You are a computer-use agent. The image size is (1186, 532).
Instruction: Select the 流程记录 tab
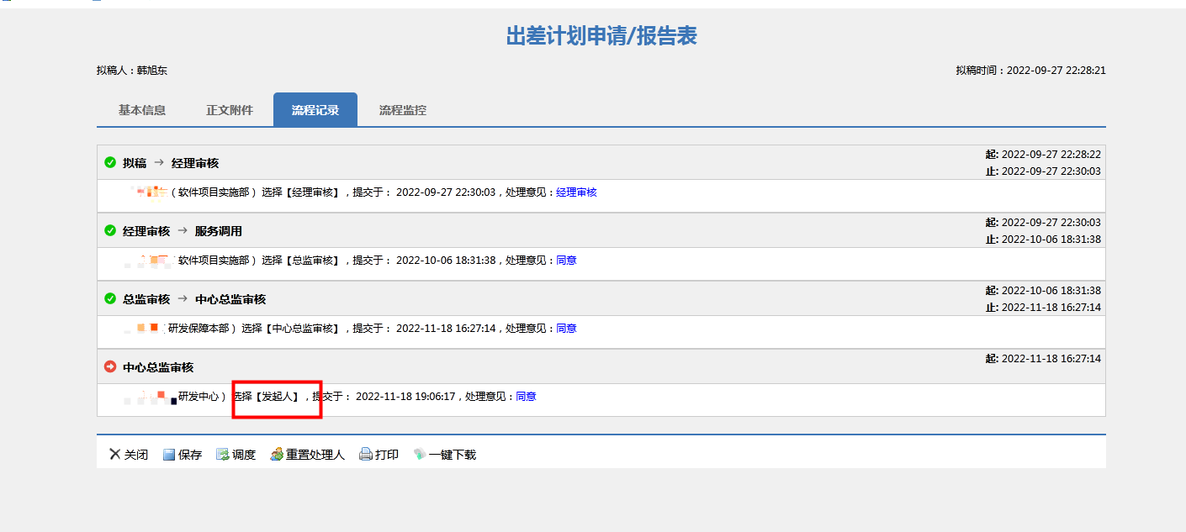pyautogui.click(x=315, y=110)
